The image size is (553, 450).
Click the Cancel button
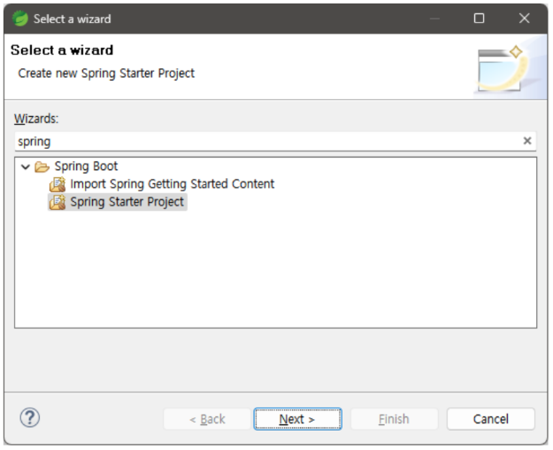point(490,419)
